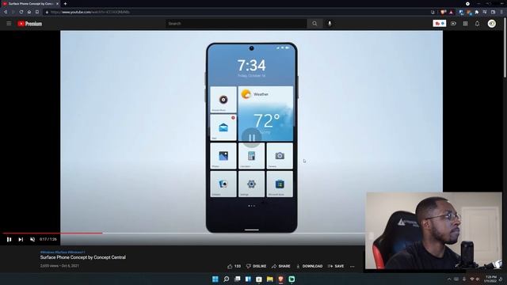Image resolution: width=507 pixels, height=285 pixels.
Task: Click the DISLIKE button
Action: [x=256, y=266]
